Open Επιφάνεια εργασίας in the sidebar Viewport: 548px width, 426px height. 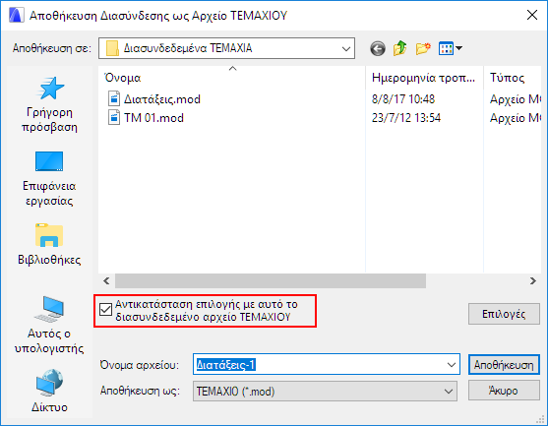49,179
